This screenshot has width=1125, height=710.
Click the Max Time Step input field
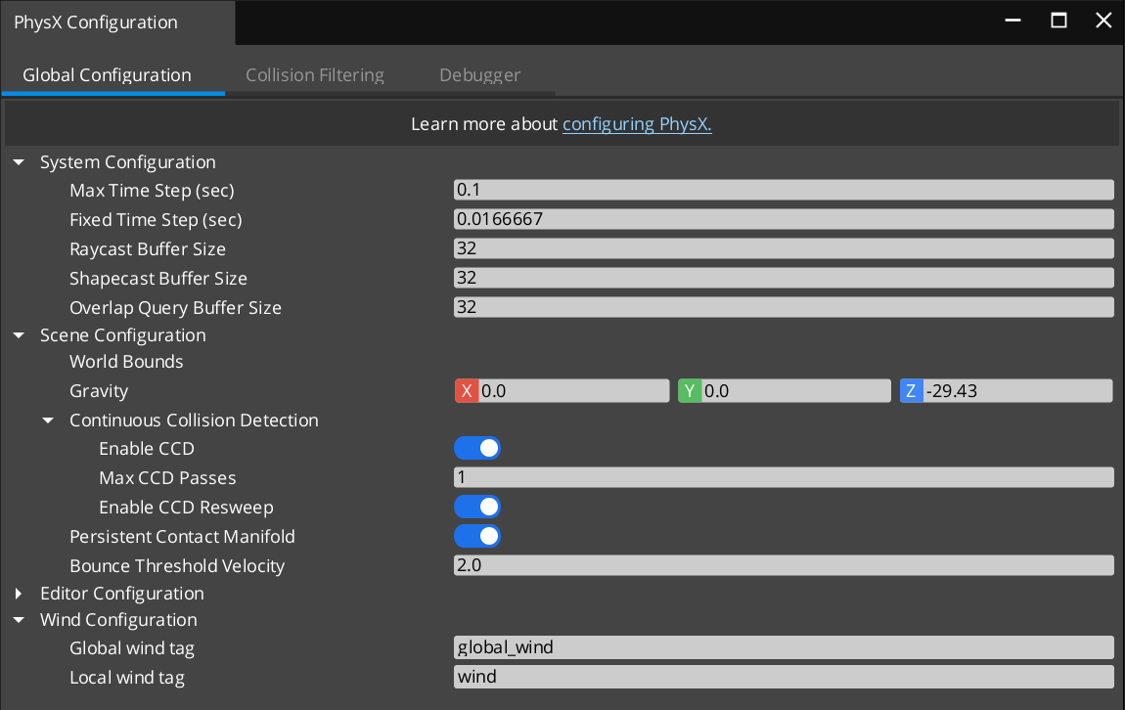tap(783, 190)
